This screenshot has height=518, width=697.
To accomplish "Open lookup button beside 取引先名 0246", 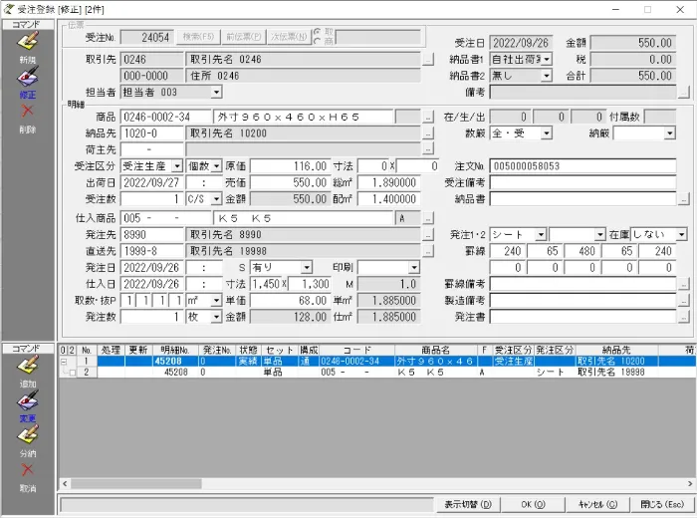I will point(428,60).
